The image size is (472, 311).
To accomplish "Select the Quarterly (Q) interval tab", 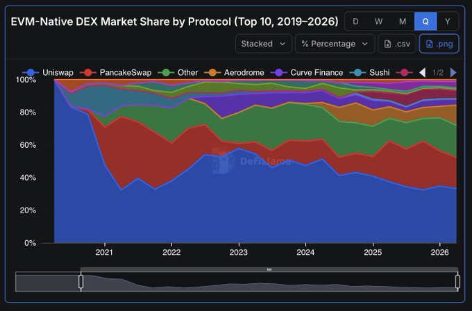I will [x=425, y=22].
